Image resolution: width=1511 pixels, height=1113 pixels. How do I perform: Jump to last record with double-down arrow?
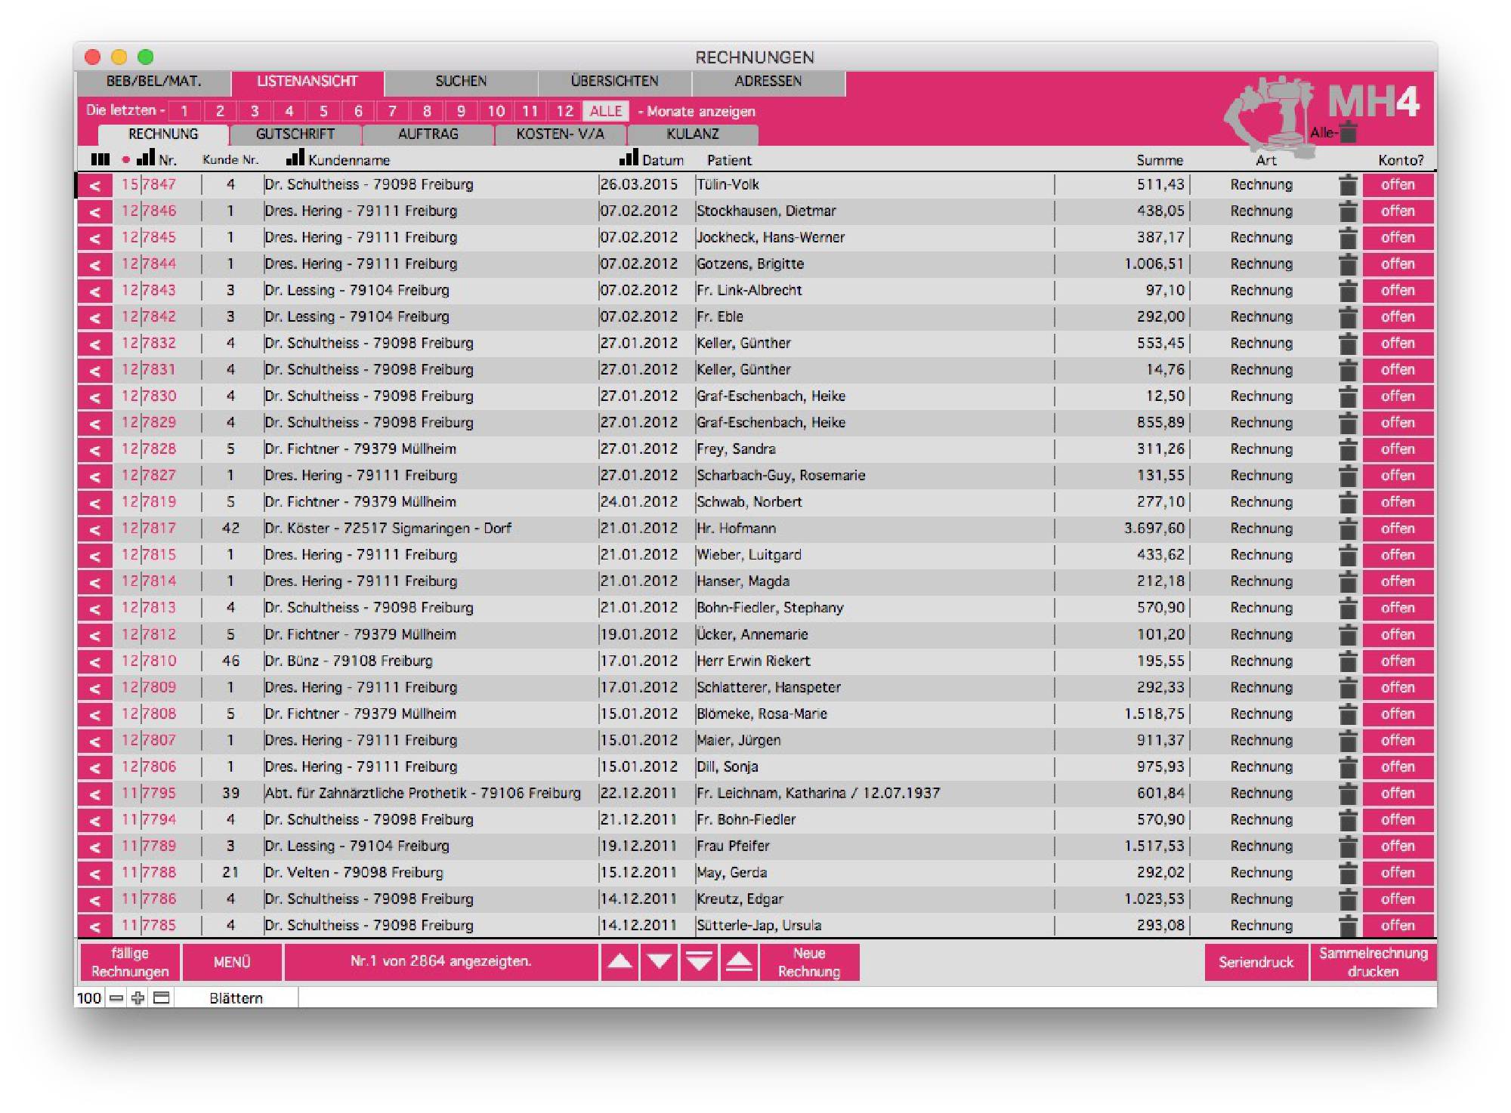[699, 962]
